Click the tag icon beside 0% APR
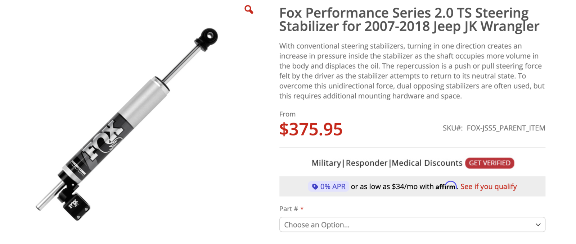This screenshot has height=244, width=576. tap(315, 187)
